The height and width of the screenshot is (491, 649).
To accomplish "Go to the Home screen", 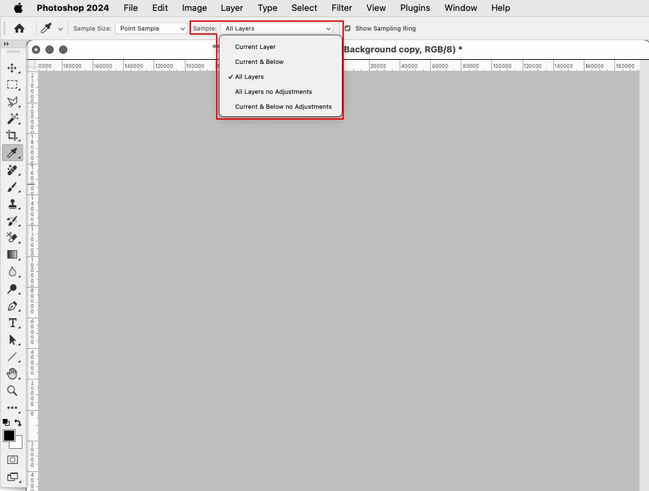I will pos(19,28).
